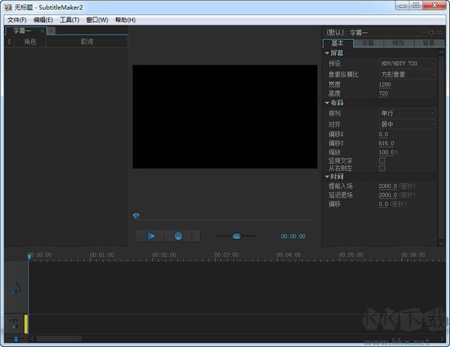Click the 时间 偏移 value 0.0
The image size is (450, 347).
point(383,204)
